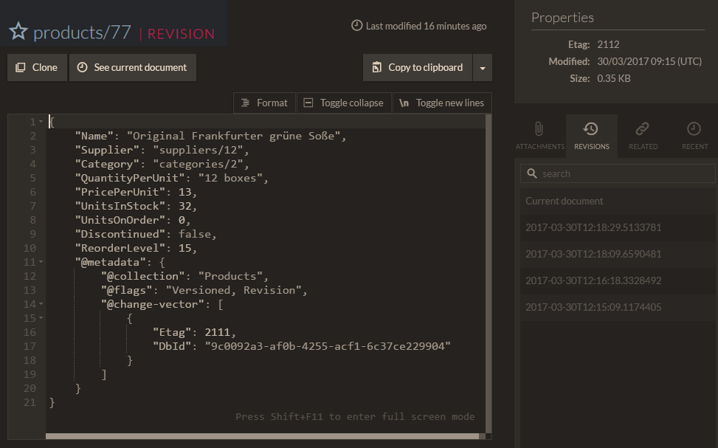Click the "suppliers/12" value
718x448 pixels.
pos(199,151)
